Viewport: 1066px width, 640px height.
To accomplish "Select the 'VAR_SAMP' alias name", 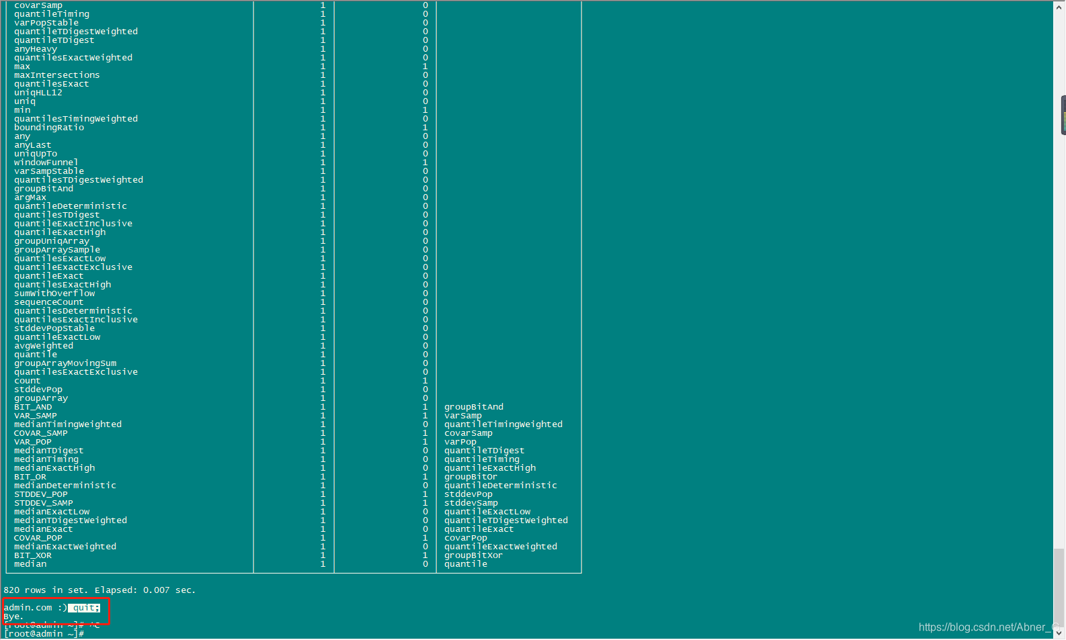I will (x=36, y=416).
